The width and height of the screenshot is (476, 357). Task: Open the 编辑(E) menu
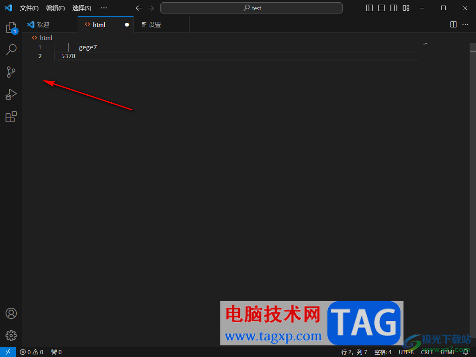coord(56,8)
